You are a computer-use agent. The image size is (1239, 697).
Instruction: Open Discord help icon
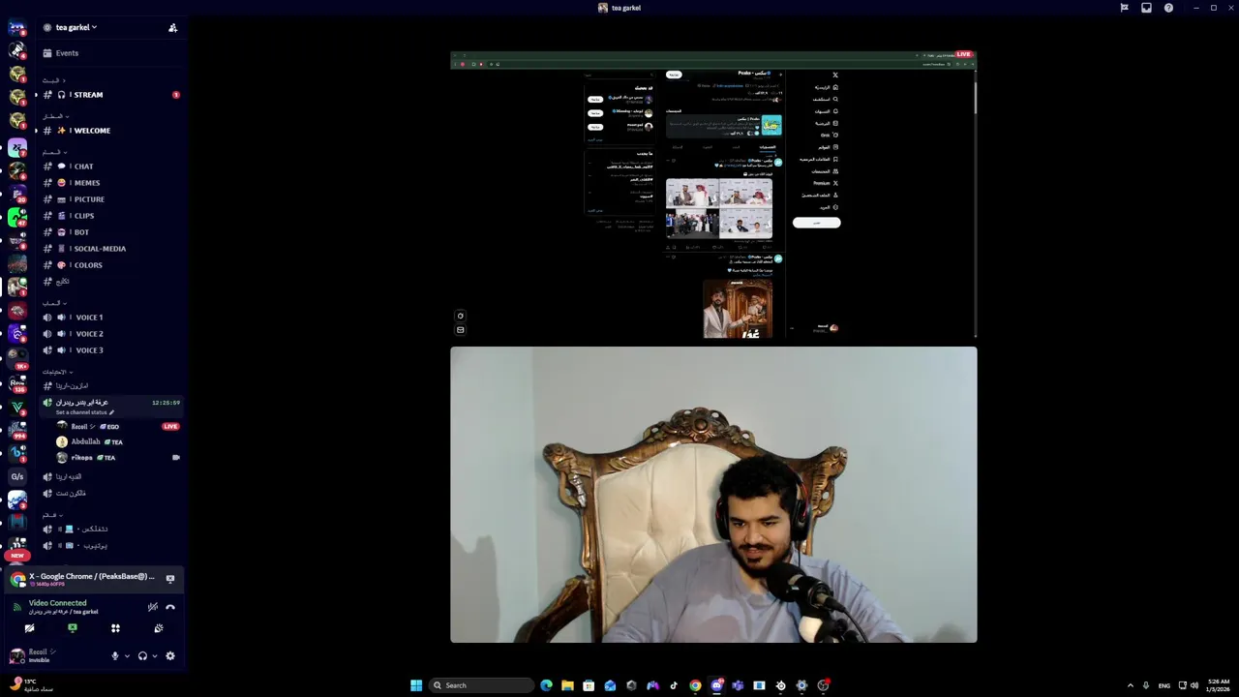[x=1168, y=8]
